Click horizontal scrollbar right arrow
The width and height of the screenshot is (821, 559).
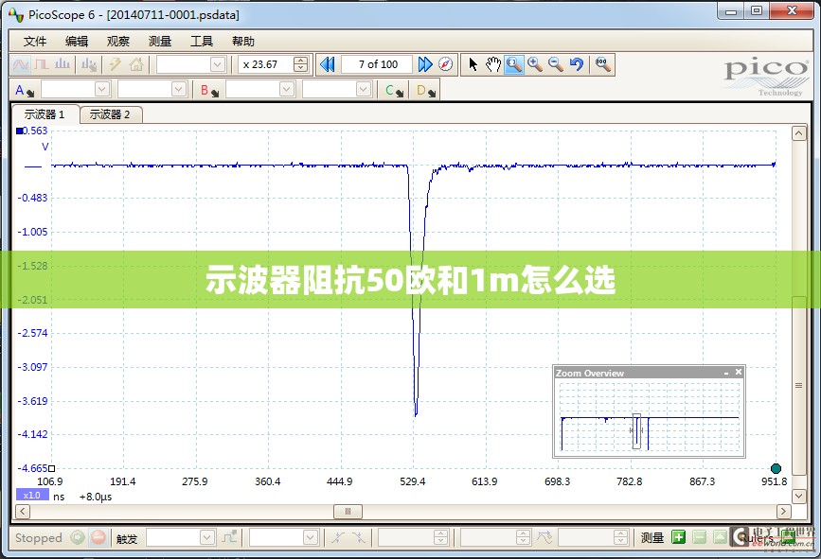coord(783,512)
